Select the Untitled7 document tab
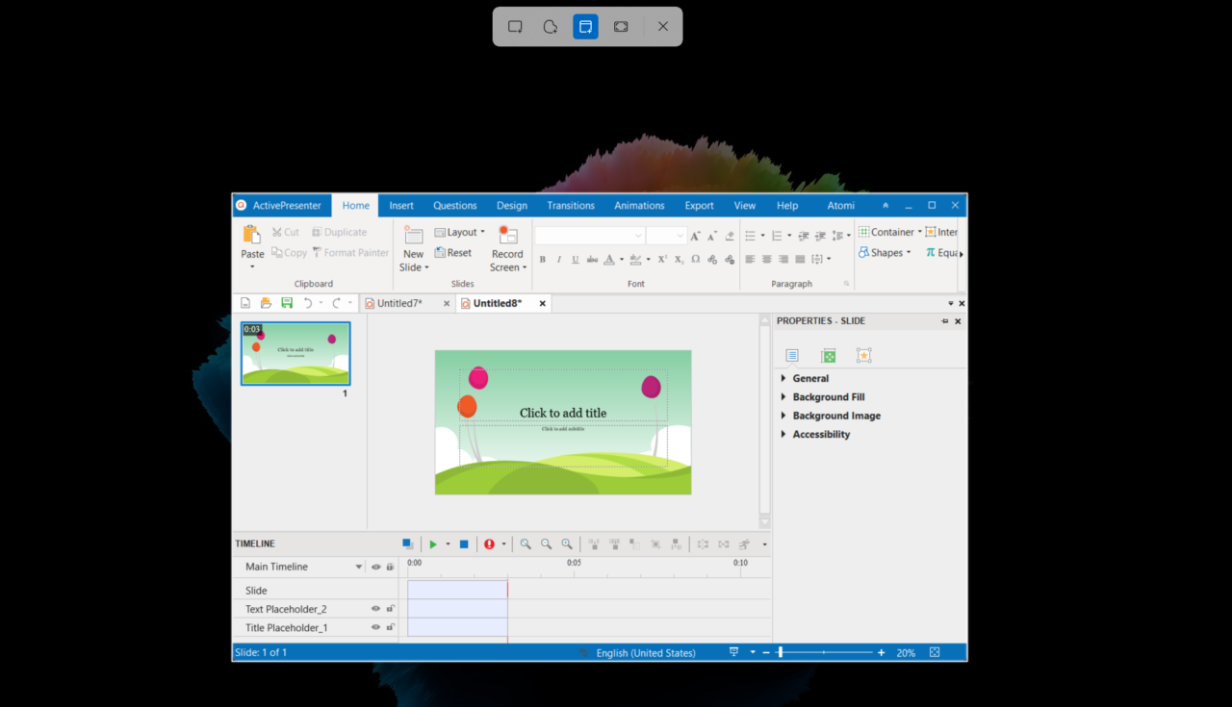 pyautogui.click(x=401, y=302)
